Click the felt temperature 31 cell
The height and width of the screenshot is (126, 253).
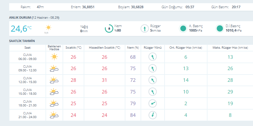point(105,80)
